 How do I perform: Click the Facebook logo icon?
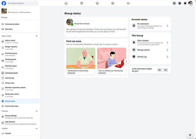(x=4, y=3)
